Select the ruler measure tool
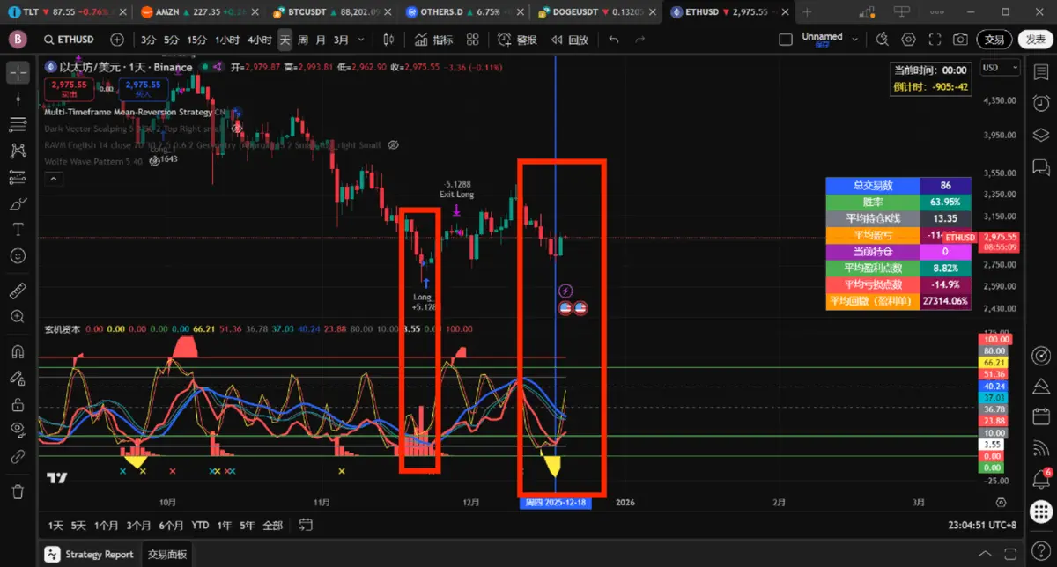This screenshot has width=1057, height=567. [x=18, y=290]
